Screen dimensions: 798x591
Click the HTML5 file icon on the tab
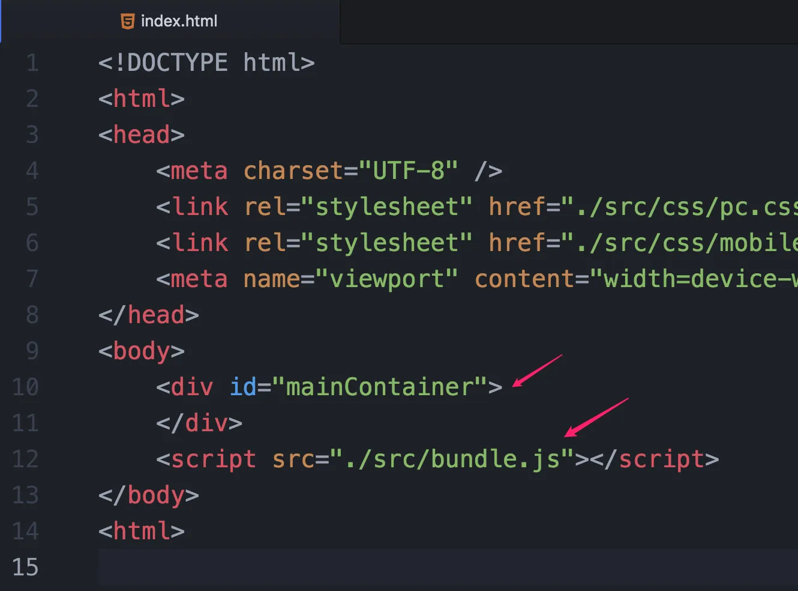(127, 22)
